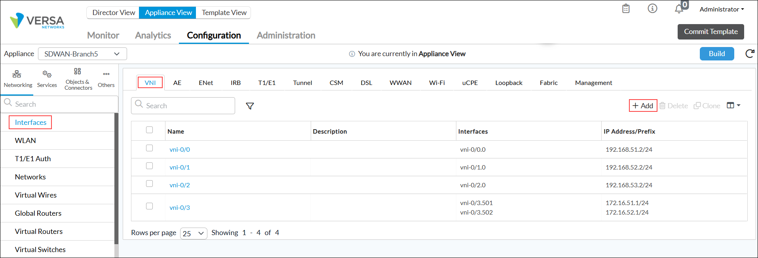This screenshot has height=258, width=758.
Task: Check the vni-0/1 row checkbox
Action: point(149,166)
